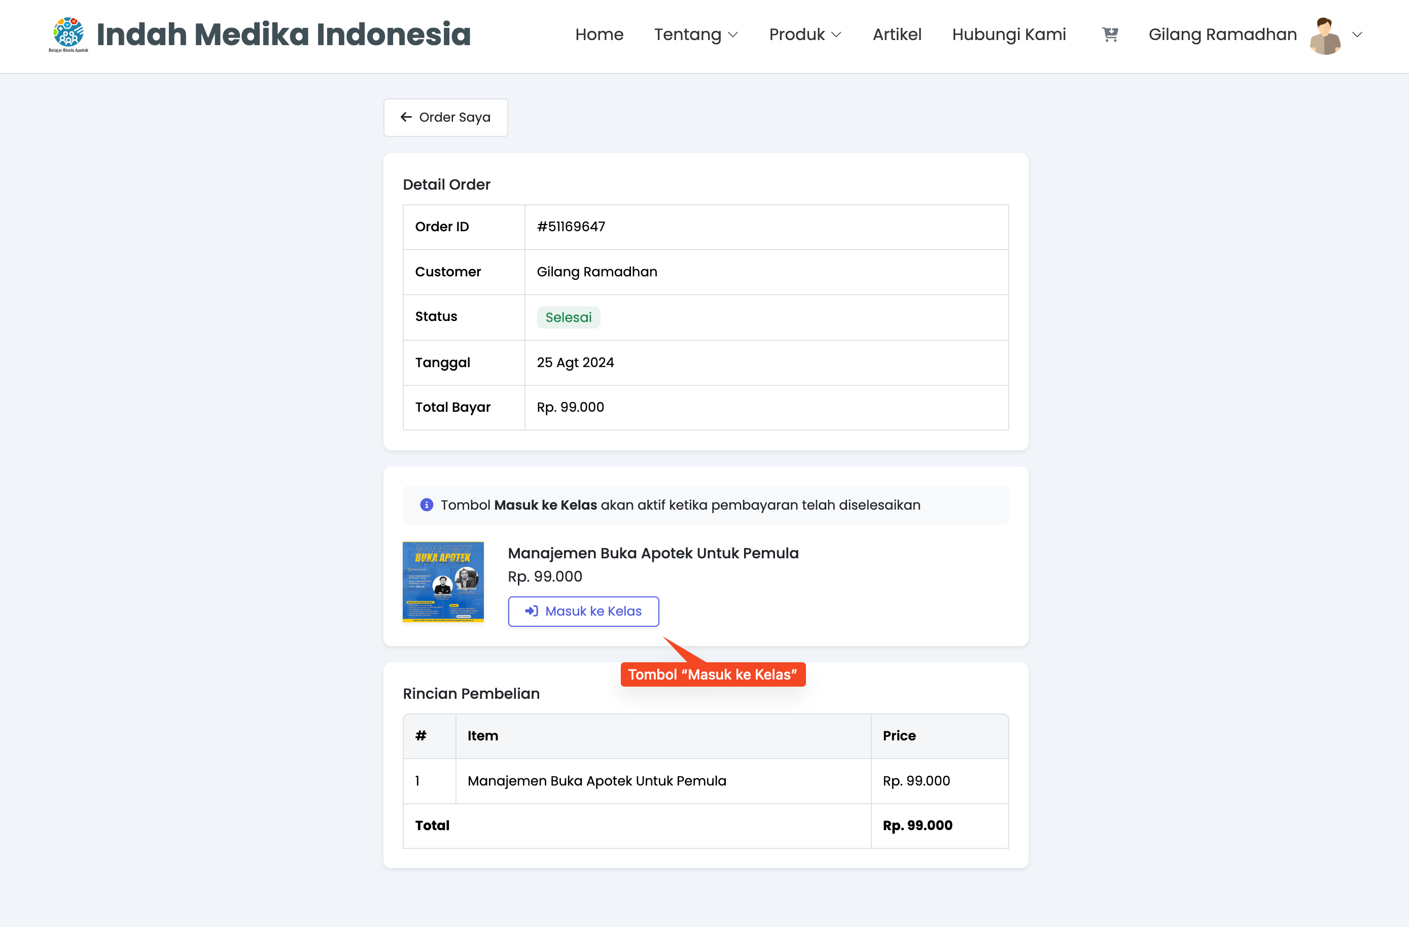This screenshot has width=1409, height=927.
Task: Expand the Produk dropdown menu
Action: click(x=804, y=35)
